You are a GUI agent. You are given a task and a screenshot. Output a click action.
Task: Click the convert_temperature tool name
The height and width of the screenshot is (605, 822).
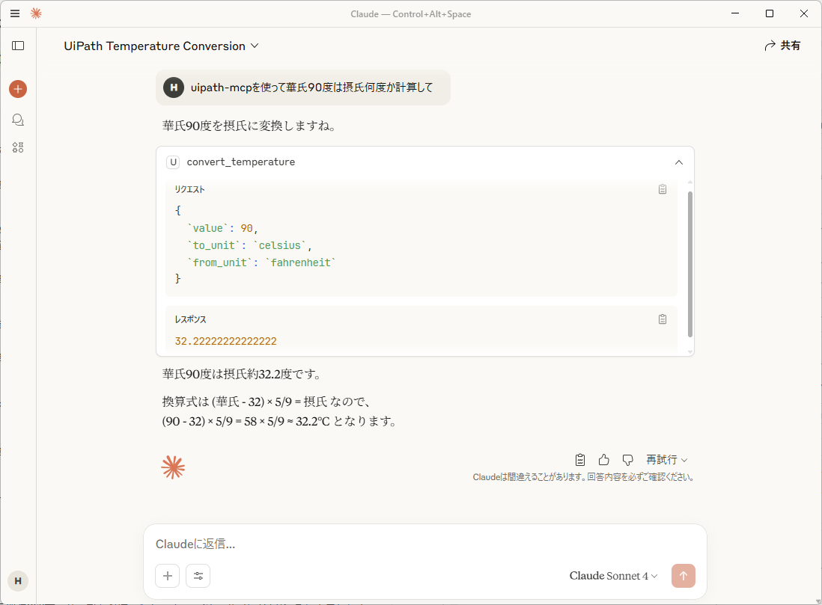tap(240, 162)
